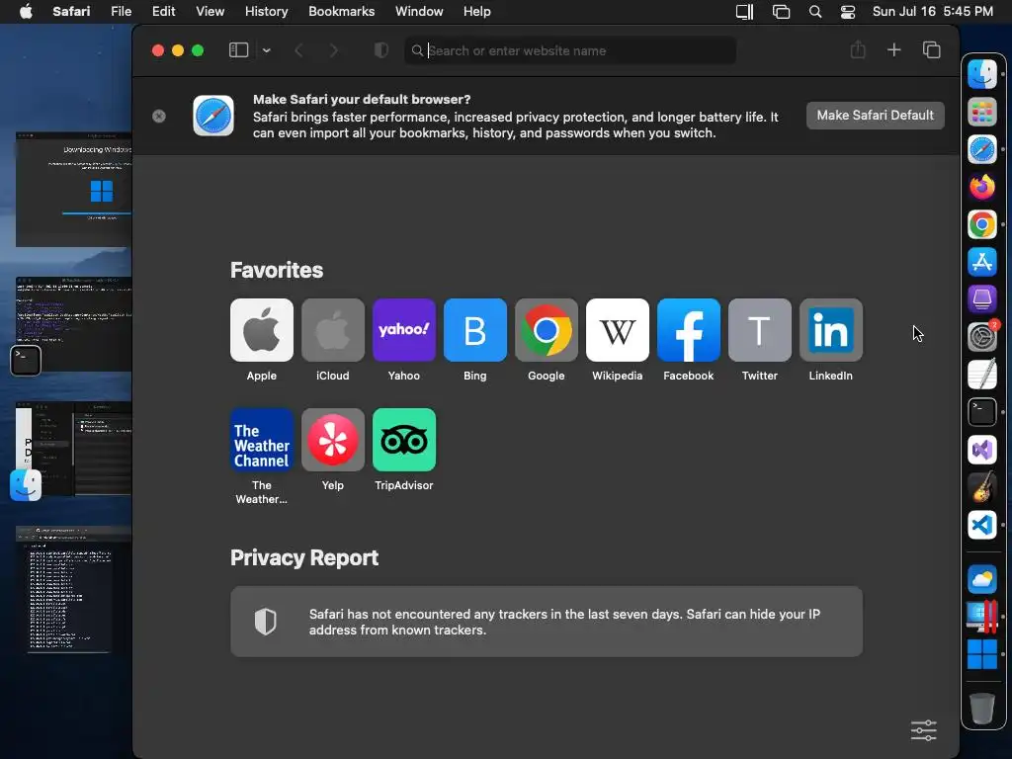Open Firefox from the Dock
This screenshot has width=1012, height=759.
click(x=981, y=187)
